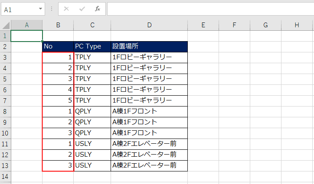Select column D header
The width and height of the screenshot is (314, 184).
[x=149, y=25]
